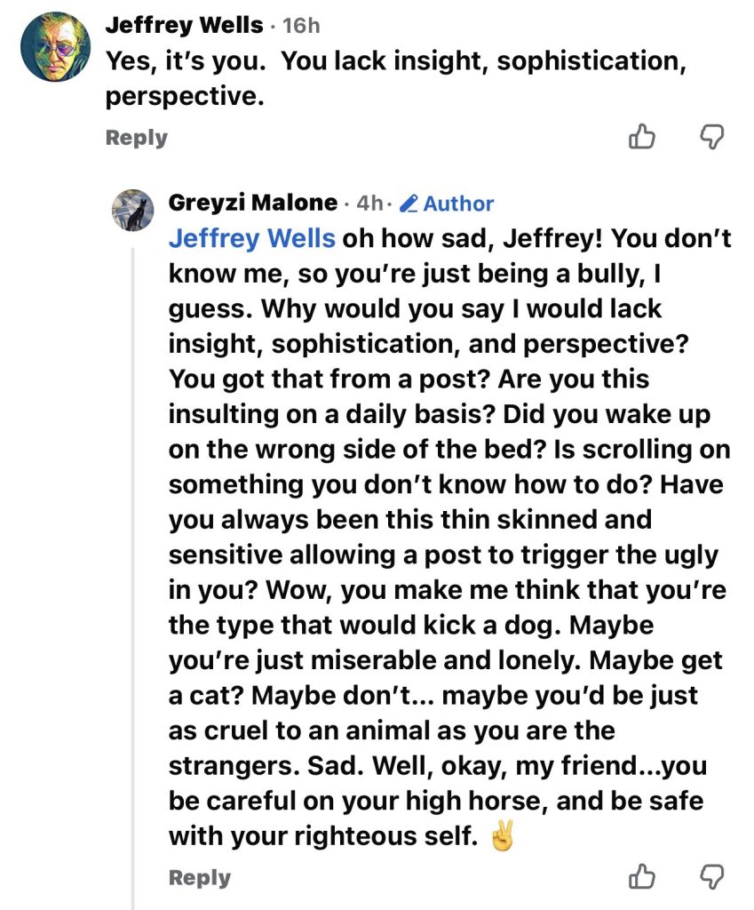
Task: Open Jeffrey Wells' profile avatar
Action: pos(55,47)
